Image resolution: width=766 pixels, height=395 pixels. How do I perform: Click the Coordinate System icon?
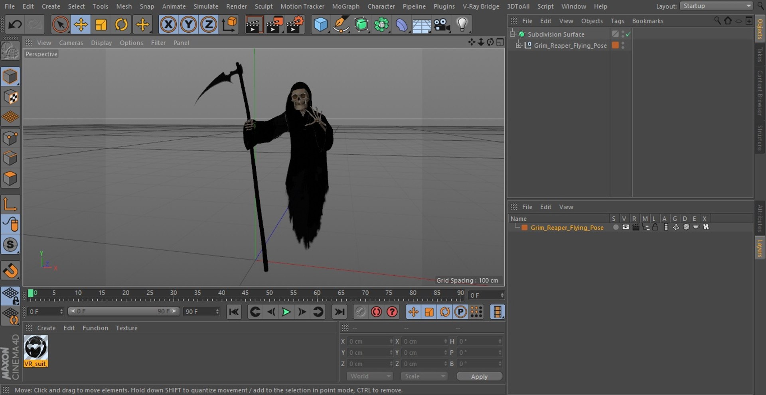[230, 25]
